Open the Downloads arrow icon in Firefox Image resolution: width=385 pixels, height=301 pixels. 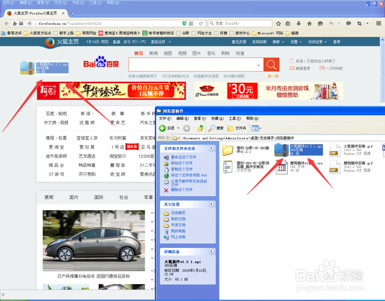tap(298, 23)
